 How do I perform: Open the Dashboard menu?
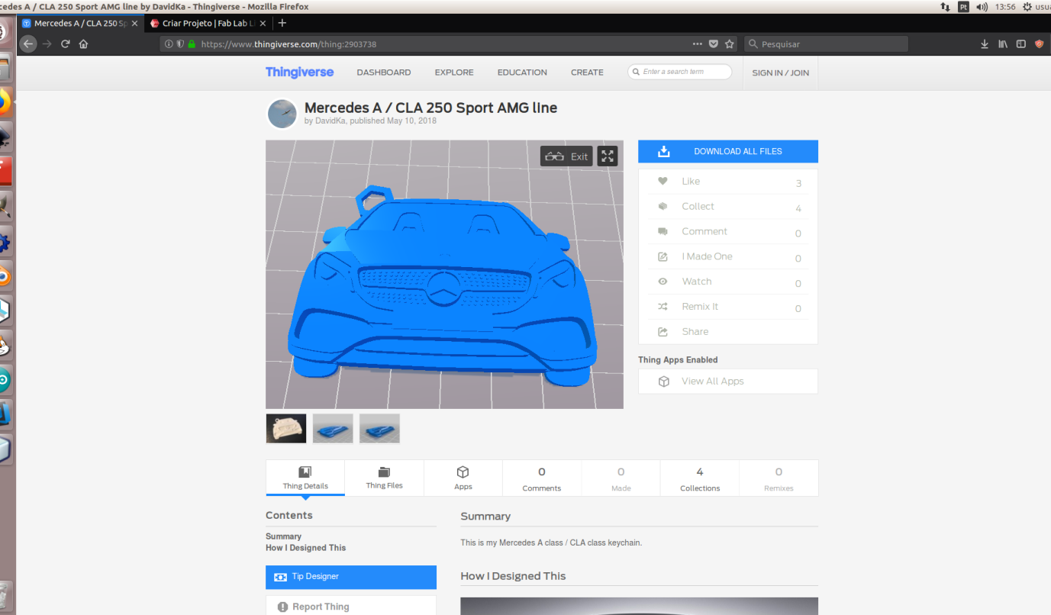(x=384, y=72)
